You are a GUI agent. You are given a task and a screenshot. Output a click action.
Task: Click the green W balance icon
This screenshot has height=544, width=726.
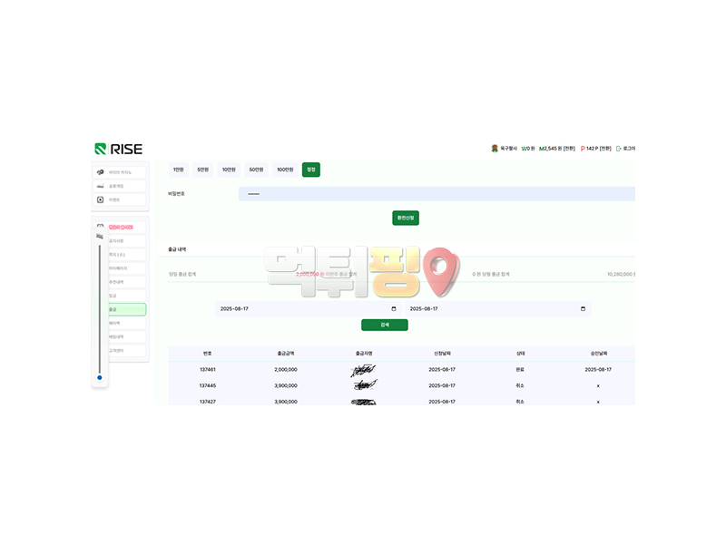[525, 149]
